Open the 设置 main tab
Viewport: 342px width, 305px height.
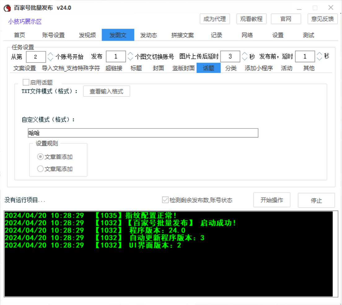[278, 35]
